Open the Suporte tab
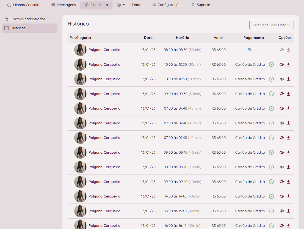 coord(201,5)
